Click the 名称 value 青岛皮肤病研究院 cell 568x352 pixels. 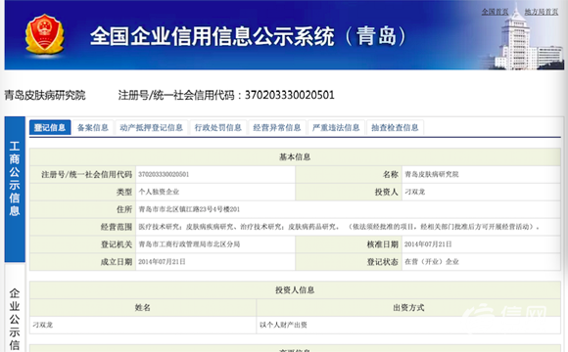tap(481, 174)
